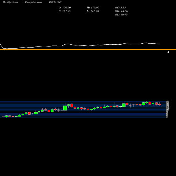Click the high value 'H: 179.90'
The width and height of the screenshot is (176, 176).
93,7
